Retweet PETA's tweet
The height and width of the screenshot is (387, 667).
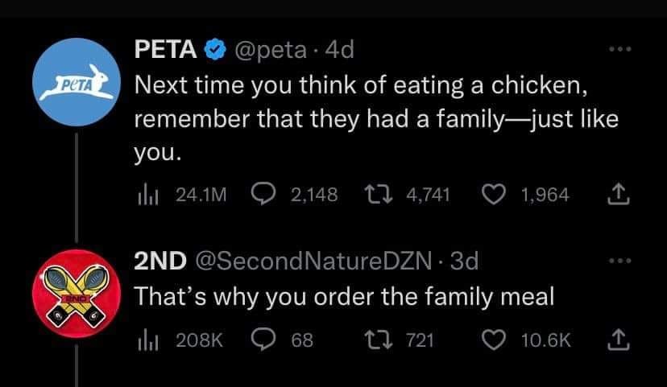tap(373, 195)
